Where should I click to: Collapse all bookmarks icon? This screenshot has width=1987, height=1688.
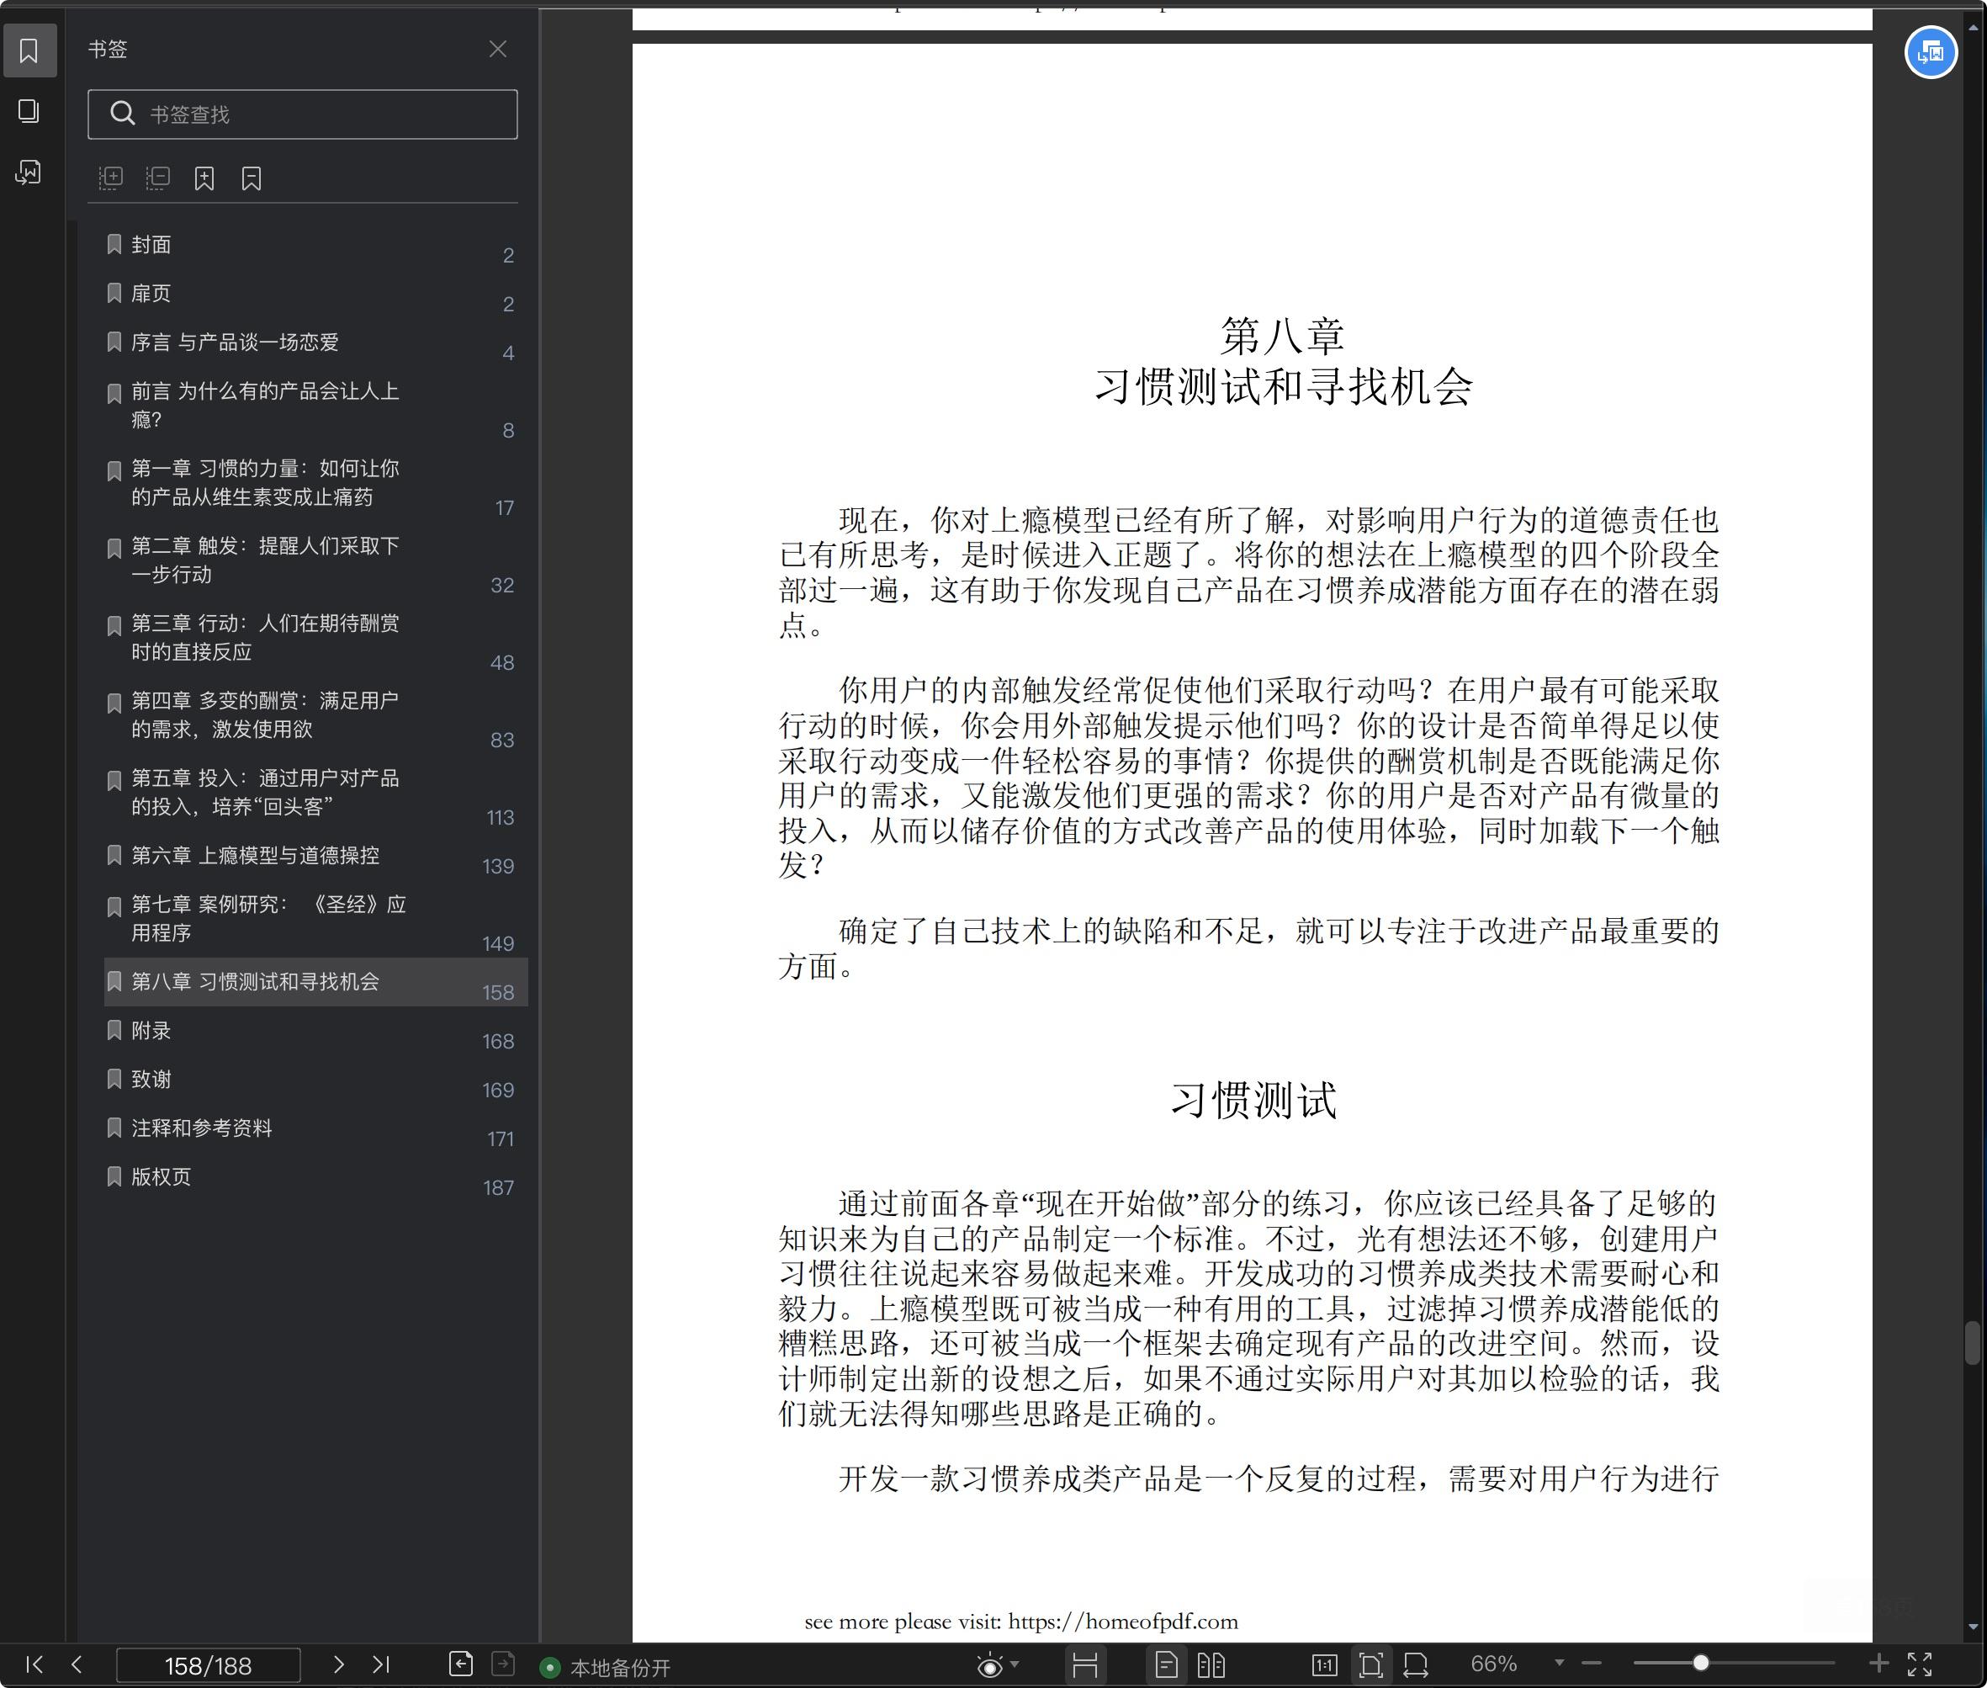[158, 178]
